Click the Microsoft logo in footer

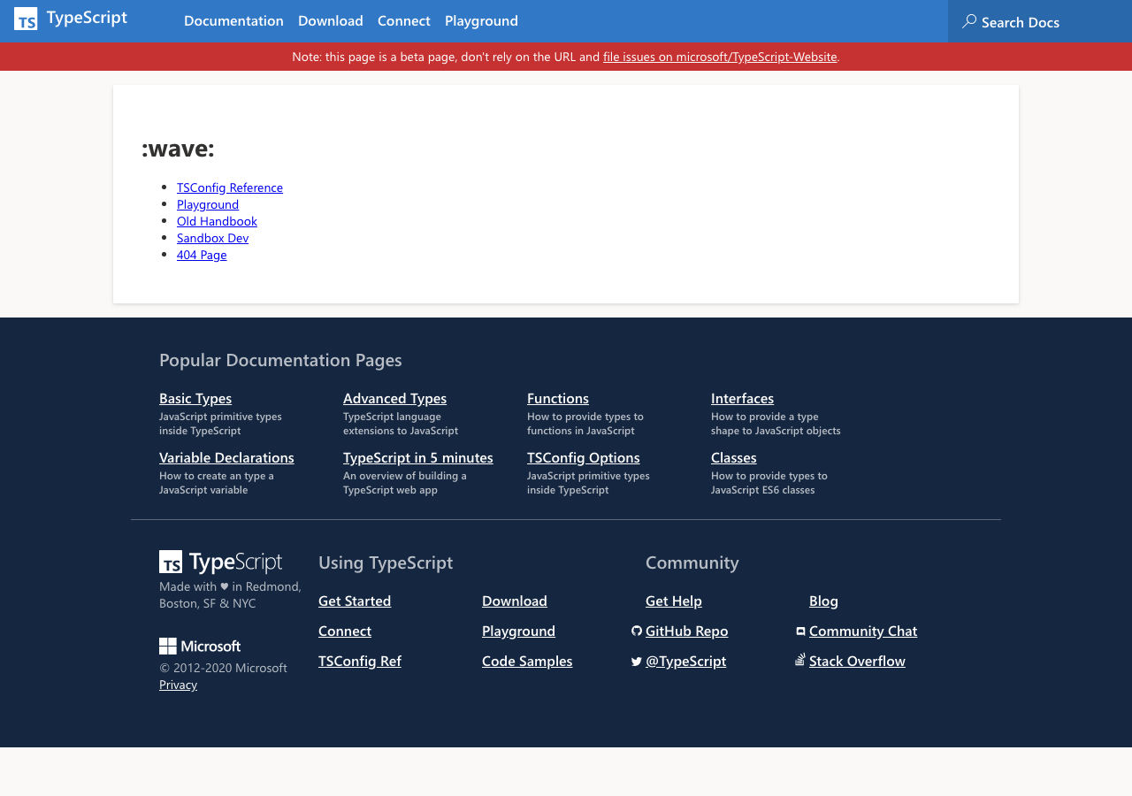200,646
